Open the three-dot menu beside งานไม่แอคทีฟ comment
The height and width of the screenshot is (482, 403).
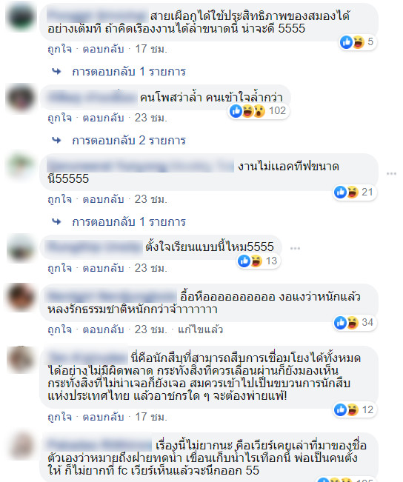coord(391,174)
